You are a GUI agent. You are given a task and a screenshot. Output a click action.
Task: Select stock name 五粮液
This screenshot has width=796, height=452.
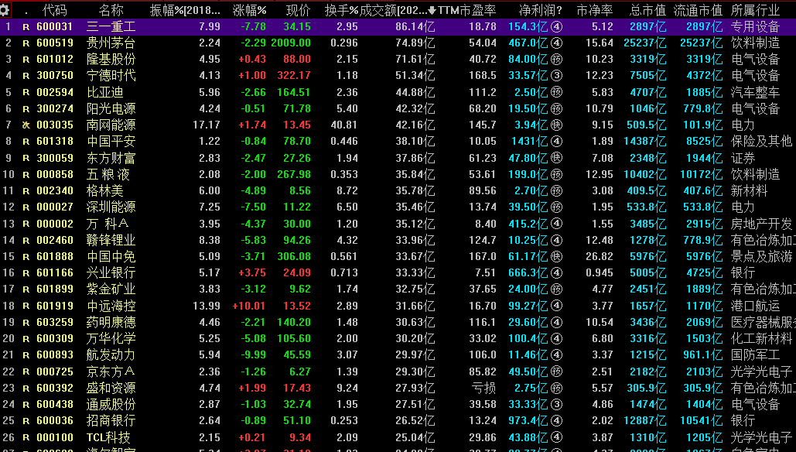pos(108,174)
